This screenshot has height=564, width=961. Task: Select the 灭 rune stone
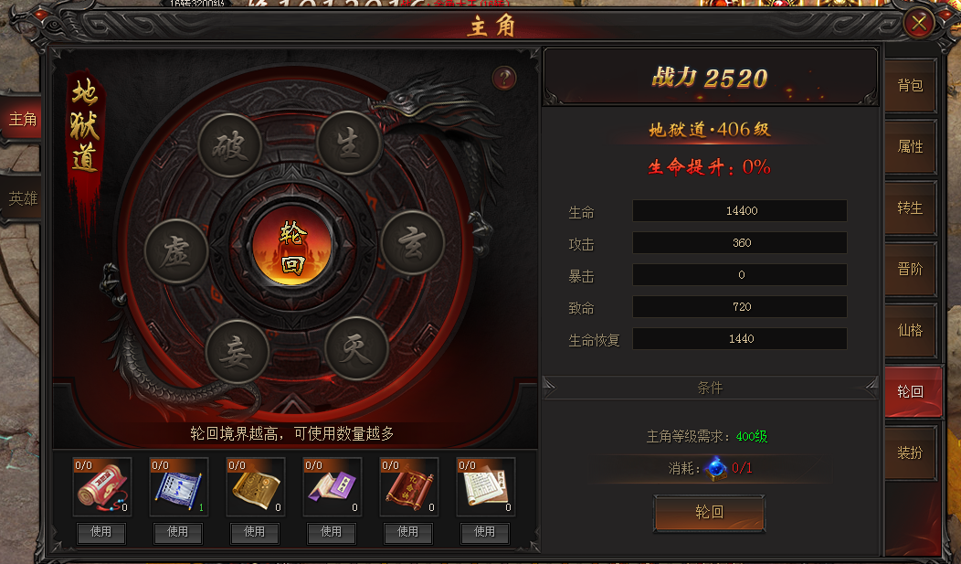(356, 348)
